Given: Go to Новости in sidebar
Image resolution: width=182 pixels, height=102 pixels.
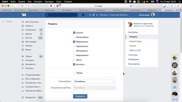Looking at the screenshot, I should [29, 26].
